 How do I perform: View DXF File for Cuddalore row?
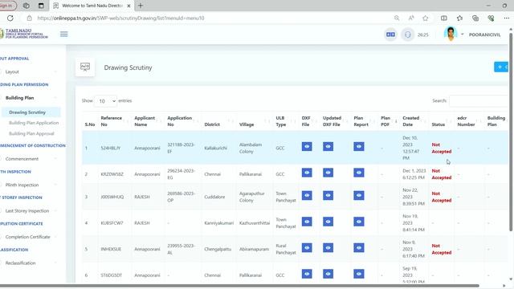(x=307, y=196)
